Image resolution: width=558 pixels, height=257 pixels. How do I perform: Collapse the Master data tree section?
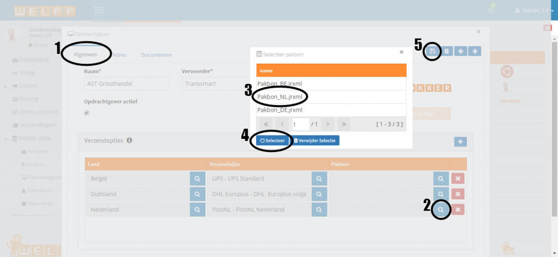pos(6,138)
